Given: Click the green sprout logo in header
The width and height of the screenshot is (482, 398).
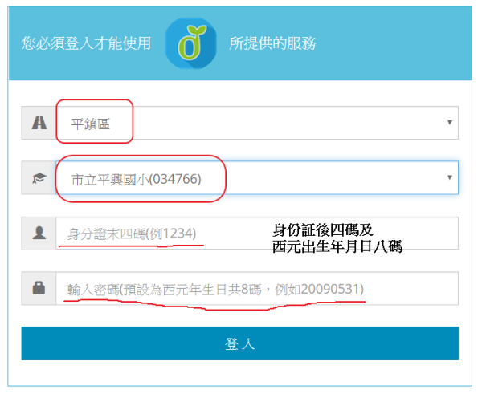Looking at the screenshot, I should click(x=190, y=43).
